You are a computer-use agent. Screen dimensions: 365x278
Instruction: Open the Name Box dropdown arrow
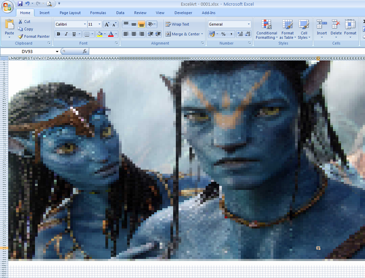pos(57,51)
